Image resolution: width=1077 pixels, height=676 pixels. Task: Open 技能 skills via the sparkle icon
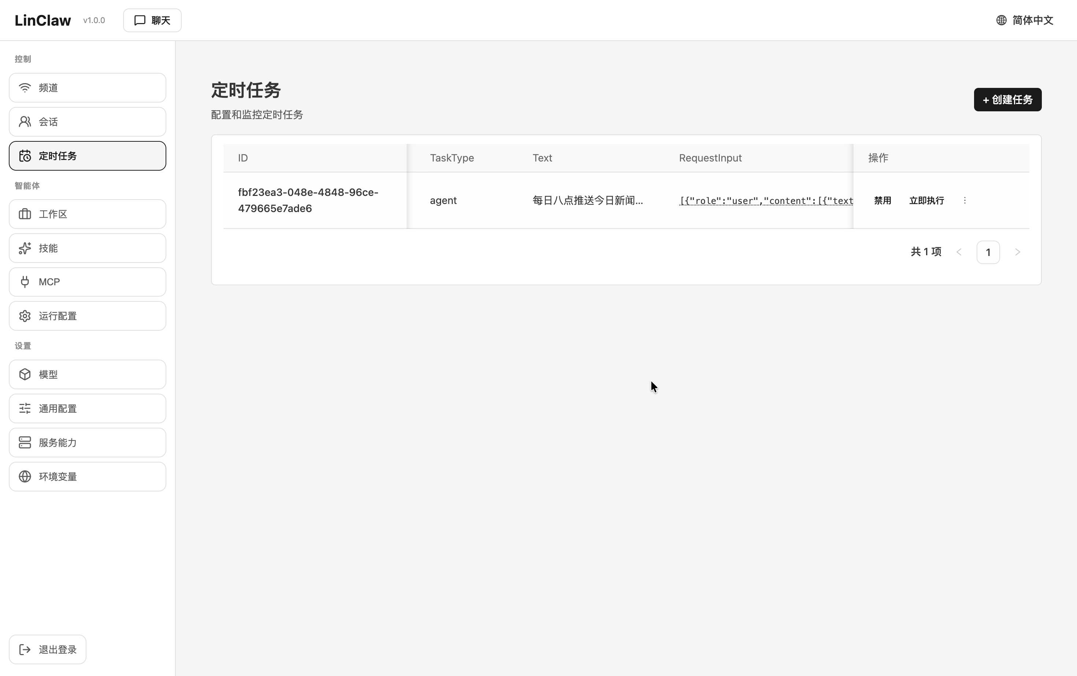(x=25, y=248)
